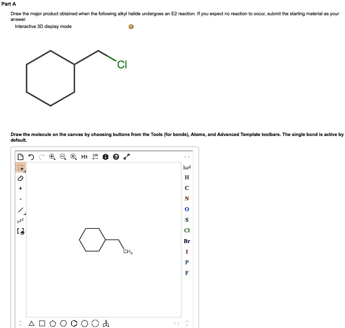The height and width of the screenshot is (328, 345).
Task: Toggle explicit hydrogens with the H± button
Action: tap(84, 157)
